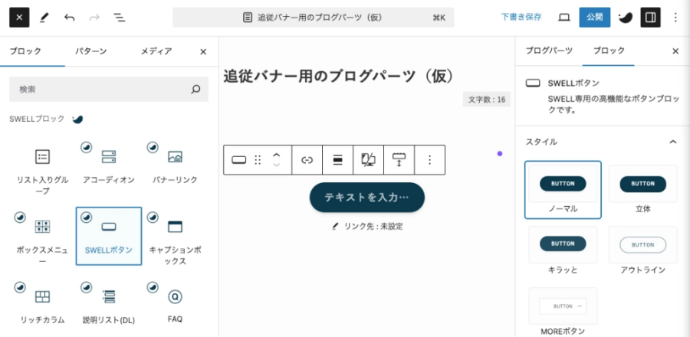Click the SWELL logo beside SWELLブロック heading
The height and width of the screenshot is (337, 690).
point(77,119)
